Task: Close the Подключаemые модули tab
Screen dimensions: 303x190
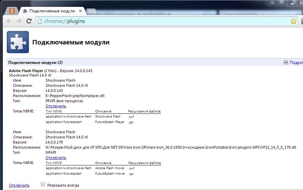Action: pyautogui.click(x=80, y=11)
